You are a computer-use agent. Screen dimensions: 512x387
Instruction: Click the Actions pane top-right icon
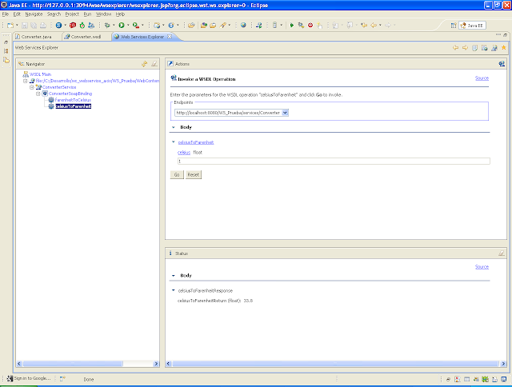point(502,64)
